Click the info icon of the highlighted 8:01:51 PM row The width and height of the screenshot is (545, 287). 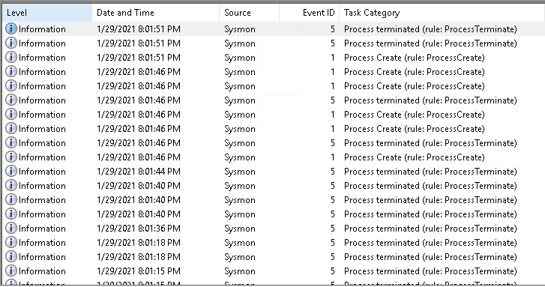11,28
